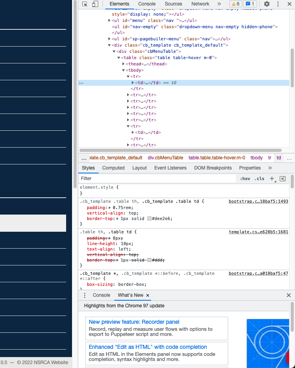Open the Event Listeners pane tab

170,168
